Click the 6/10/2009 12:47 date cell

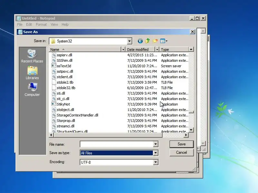click(x=142, y=88)
